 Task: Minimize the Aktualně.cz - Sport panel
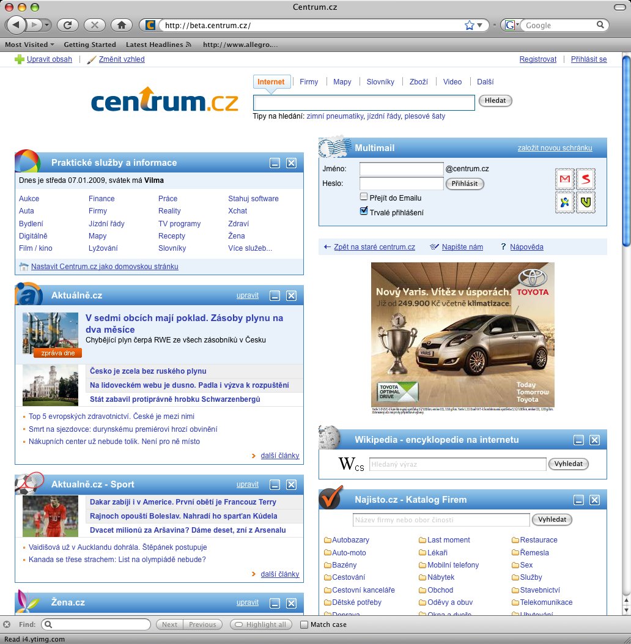(x=275, y=484)
